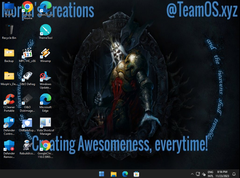This screenshot has width=240, height=178.
Task: Select the MPC-HC_x86 media player shortcut
Action: (x=27, y=55)
